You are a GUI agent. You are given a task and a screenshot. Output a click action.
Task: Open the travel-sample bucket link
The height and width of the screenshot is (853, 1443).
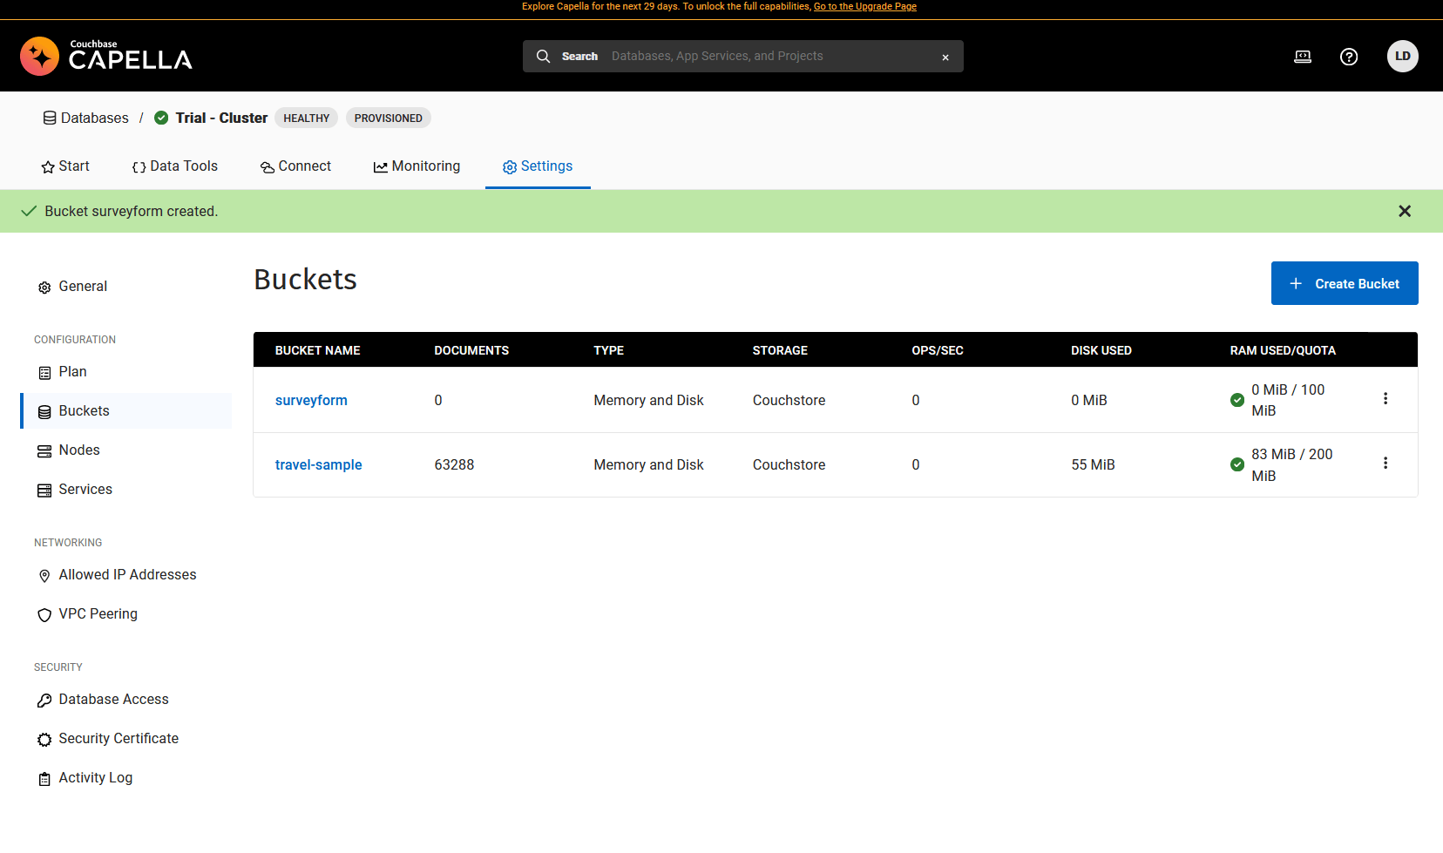pyautogui.click(x=318, y=464)
